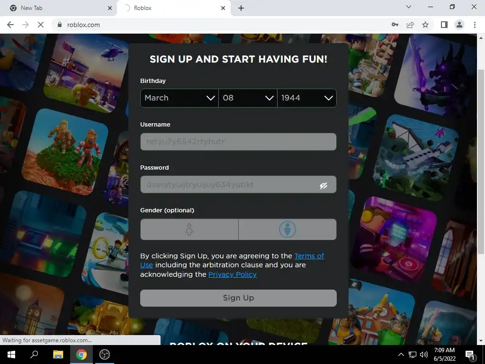
Task: Click the Sign Up button
Action: pos(238,298)
